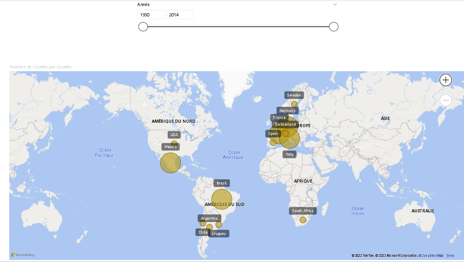Click the map zoom in plus button
The width and height of the screenshot is (464, 262).
coord(446,80)
